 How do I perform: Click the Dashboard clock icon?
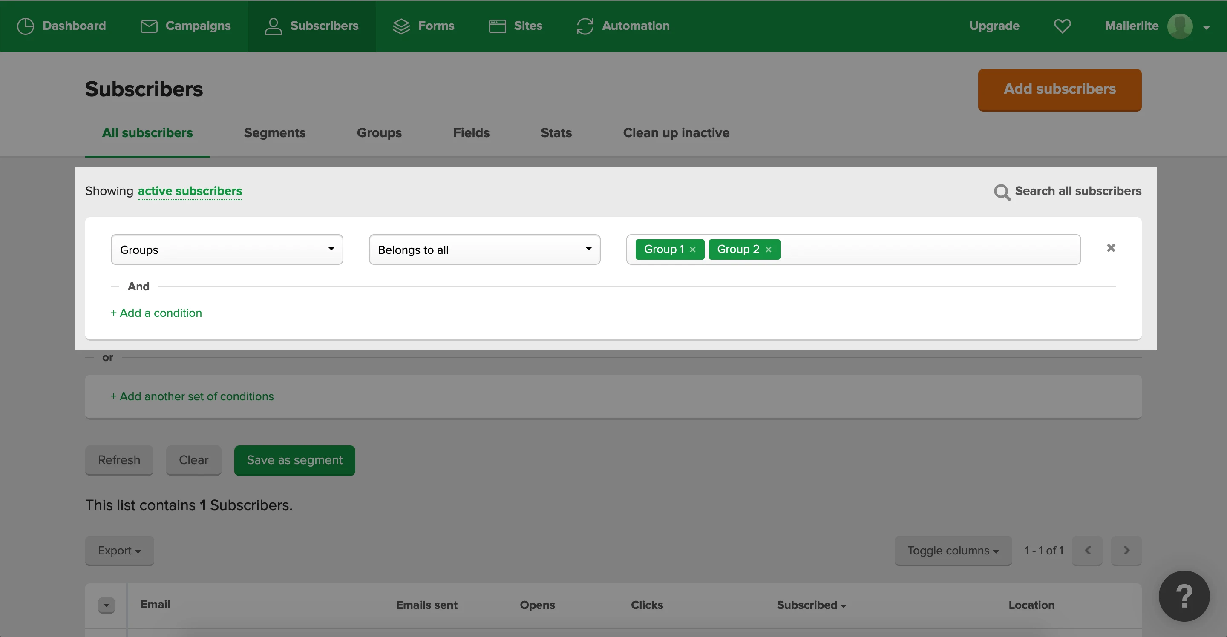[x=25, y=26]
